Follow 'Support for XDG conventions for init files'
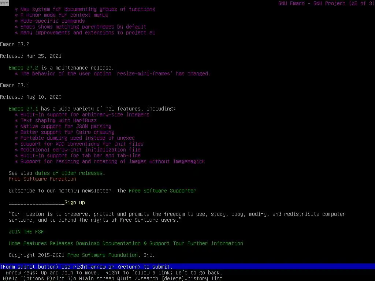 point(82,144)
